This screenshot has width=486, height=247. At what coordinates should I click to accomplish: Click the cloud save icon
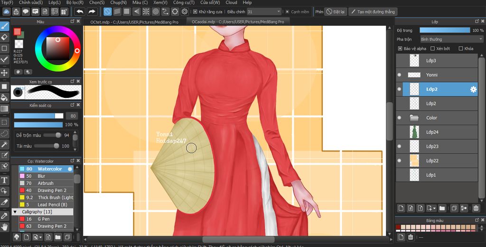coord(7,12)
